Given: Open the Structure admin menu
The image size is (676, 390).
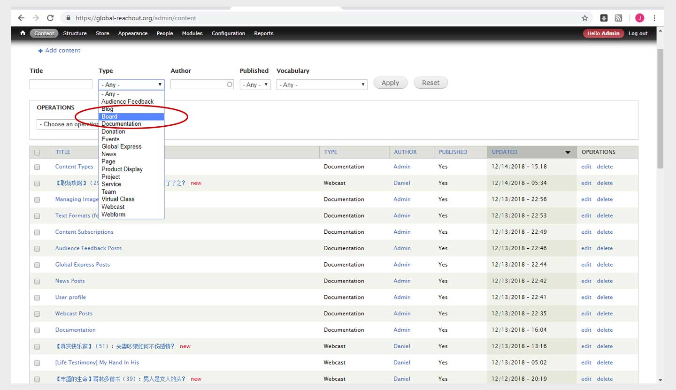Looking at the screenshot, I should coord(75,33).
